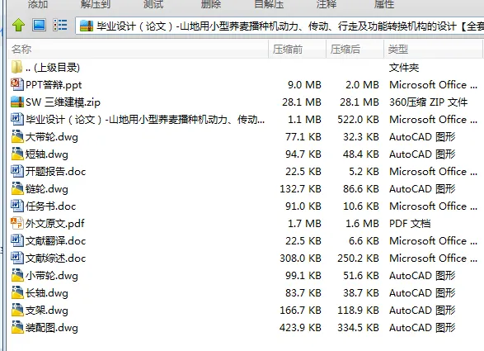Switch to large icon view button

click(39, 25)
